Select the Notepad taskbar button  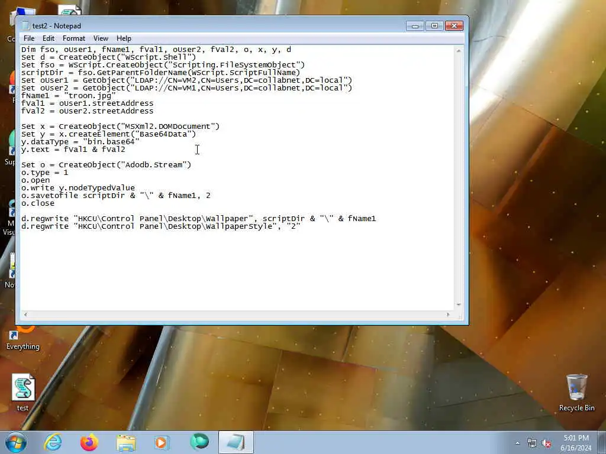[x=236, y=442]
